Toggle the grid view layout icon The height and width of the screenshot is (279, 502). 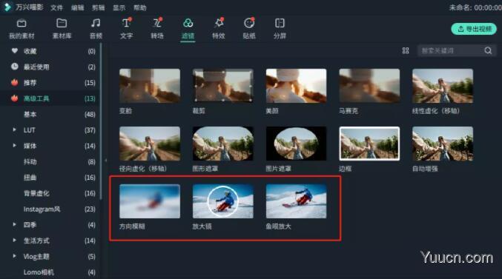pyautogui.click(x=406, y=50)
